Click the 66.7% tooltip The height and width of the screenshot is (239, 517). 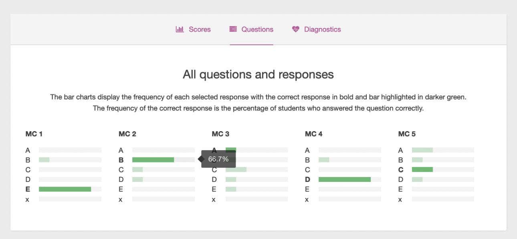(x=218, y=159)
